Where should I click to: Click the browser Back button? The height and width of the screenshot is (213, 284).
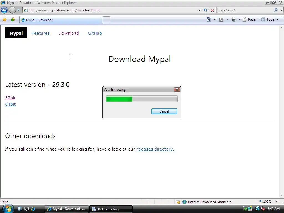click(4, 10)
